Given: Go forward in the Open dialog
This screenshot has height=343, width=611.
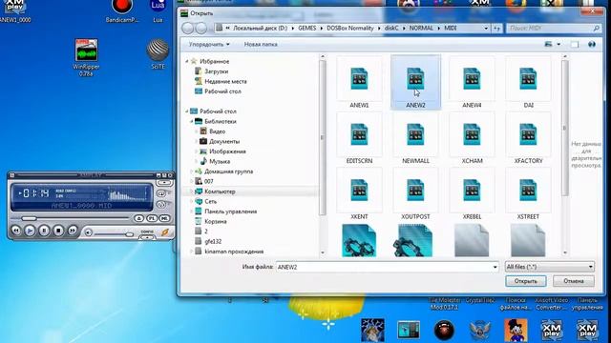Looking at the screenshot, I should [x=201, y=28].
